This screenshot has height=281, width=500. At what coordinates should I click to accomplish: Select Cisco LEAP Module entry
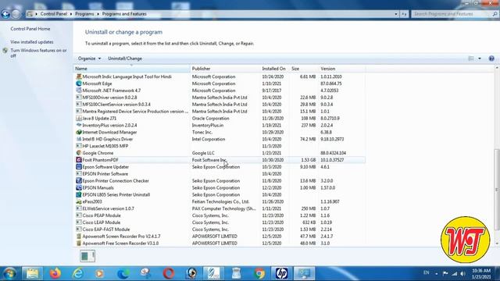(x=220, y=222)
